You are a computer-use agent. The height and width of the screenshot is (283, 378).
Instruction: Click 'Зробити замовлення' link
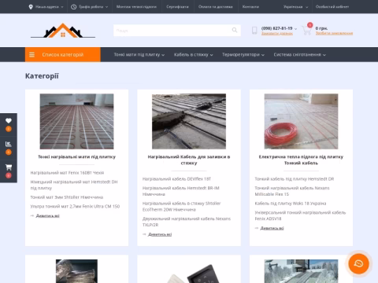334,33
